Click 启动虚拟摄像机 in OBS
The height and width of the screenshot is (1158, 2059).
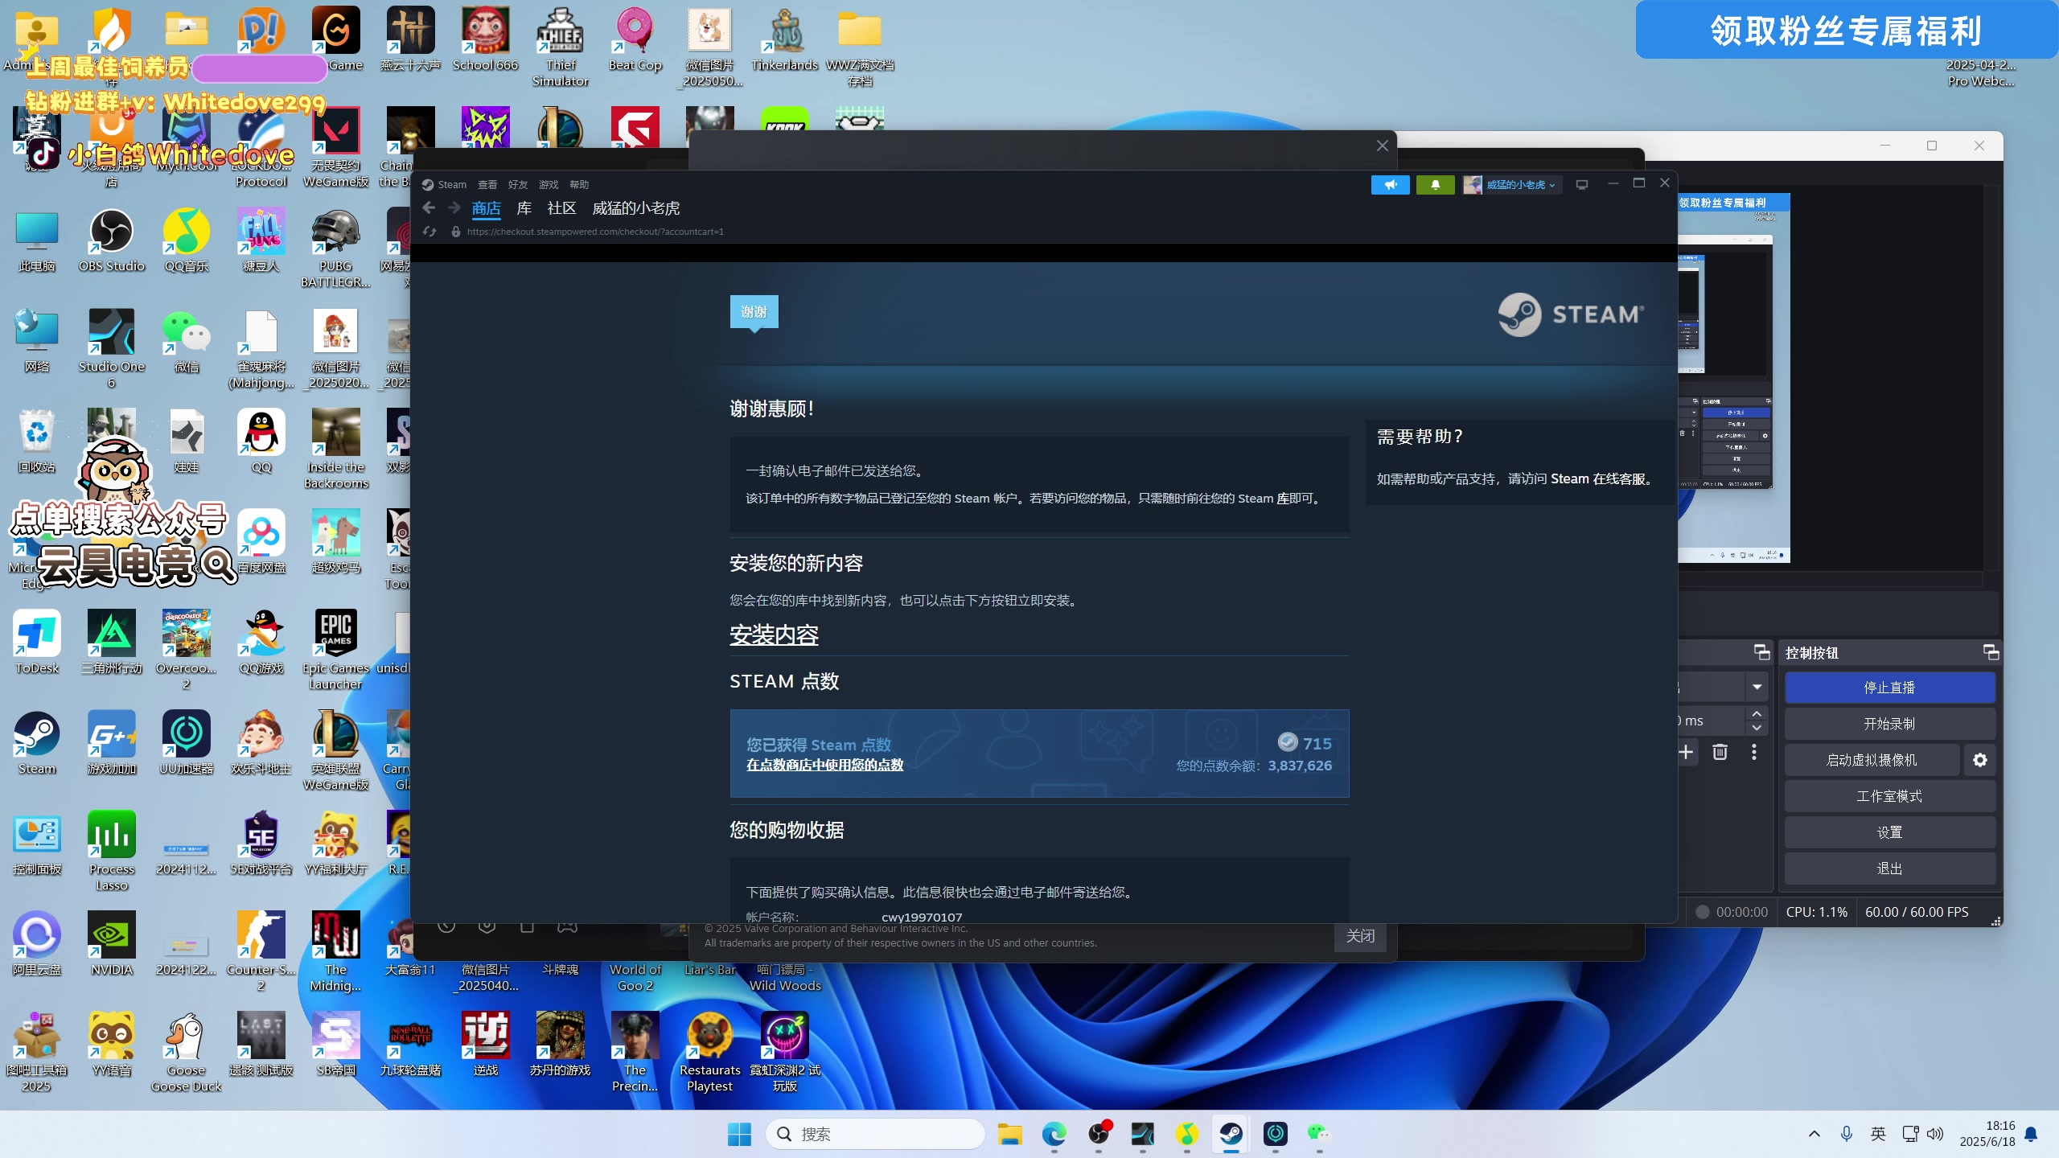[x=1872, y=761]
